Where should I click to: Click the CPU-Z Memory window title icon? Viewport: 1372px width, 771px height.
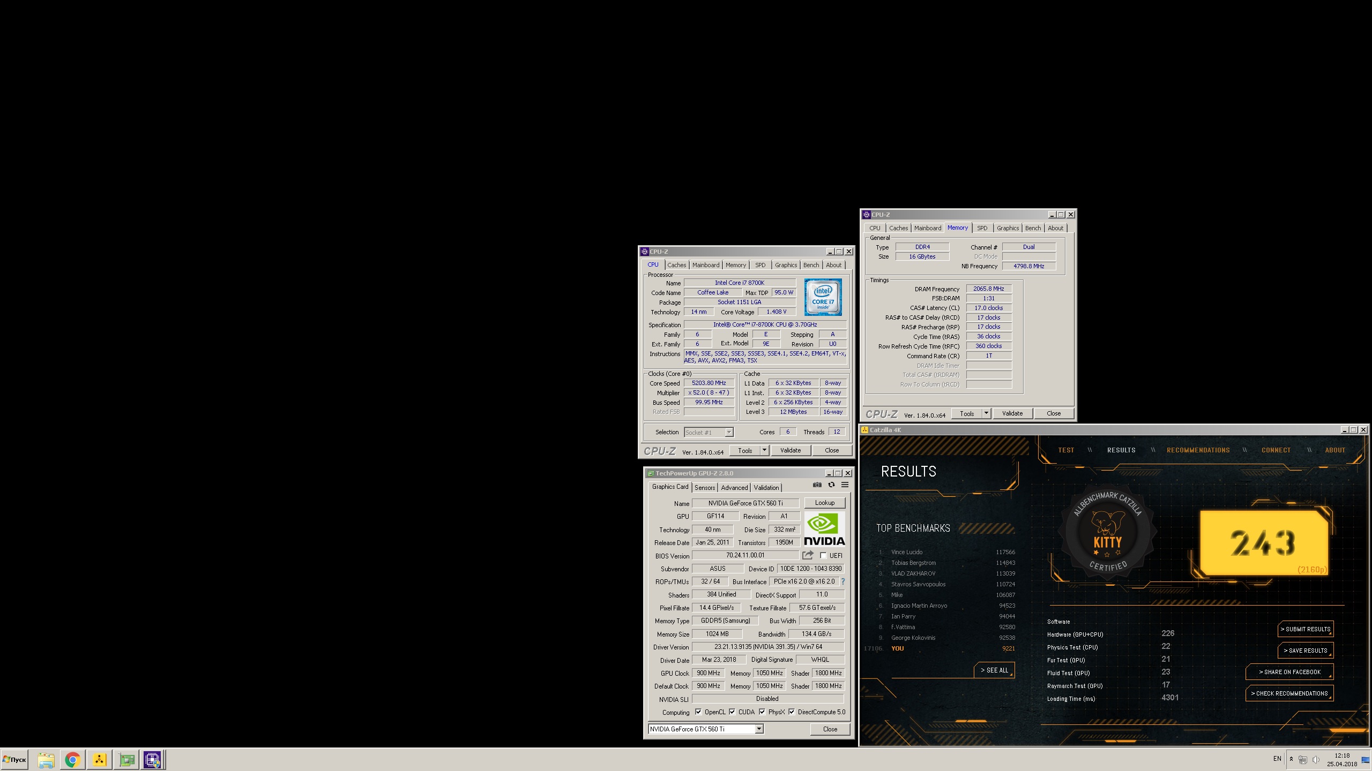point(866,215)
